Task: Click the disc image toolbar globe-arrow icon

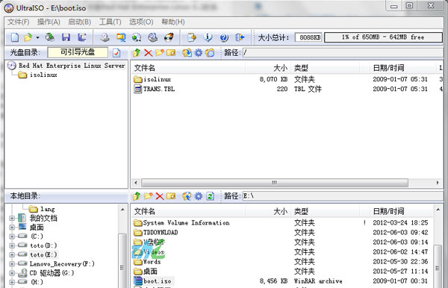Action: [187, 52]
